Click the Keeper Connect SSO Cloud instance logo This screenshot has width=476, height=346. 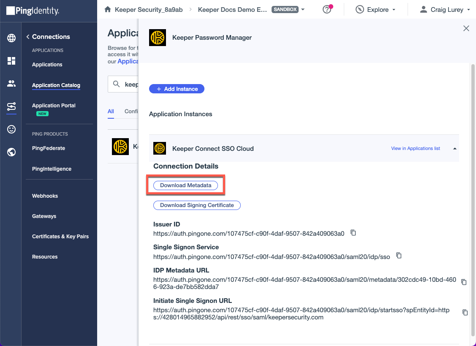[x=160, y=148]
